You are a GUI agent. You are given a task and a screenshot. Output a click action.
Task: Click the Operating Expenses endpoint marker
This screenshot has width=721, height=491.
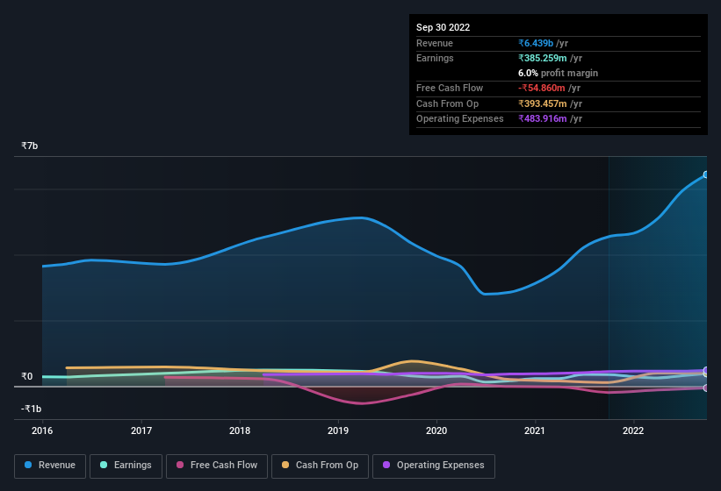pyautogui.click(x=706, y=370)
